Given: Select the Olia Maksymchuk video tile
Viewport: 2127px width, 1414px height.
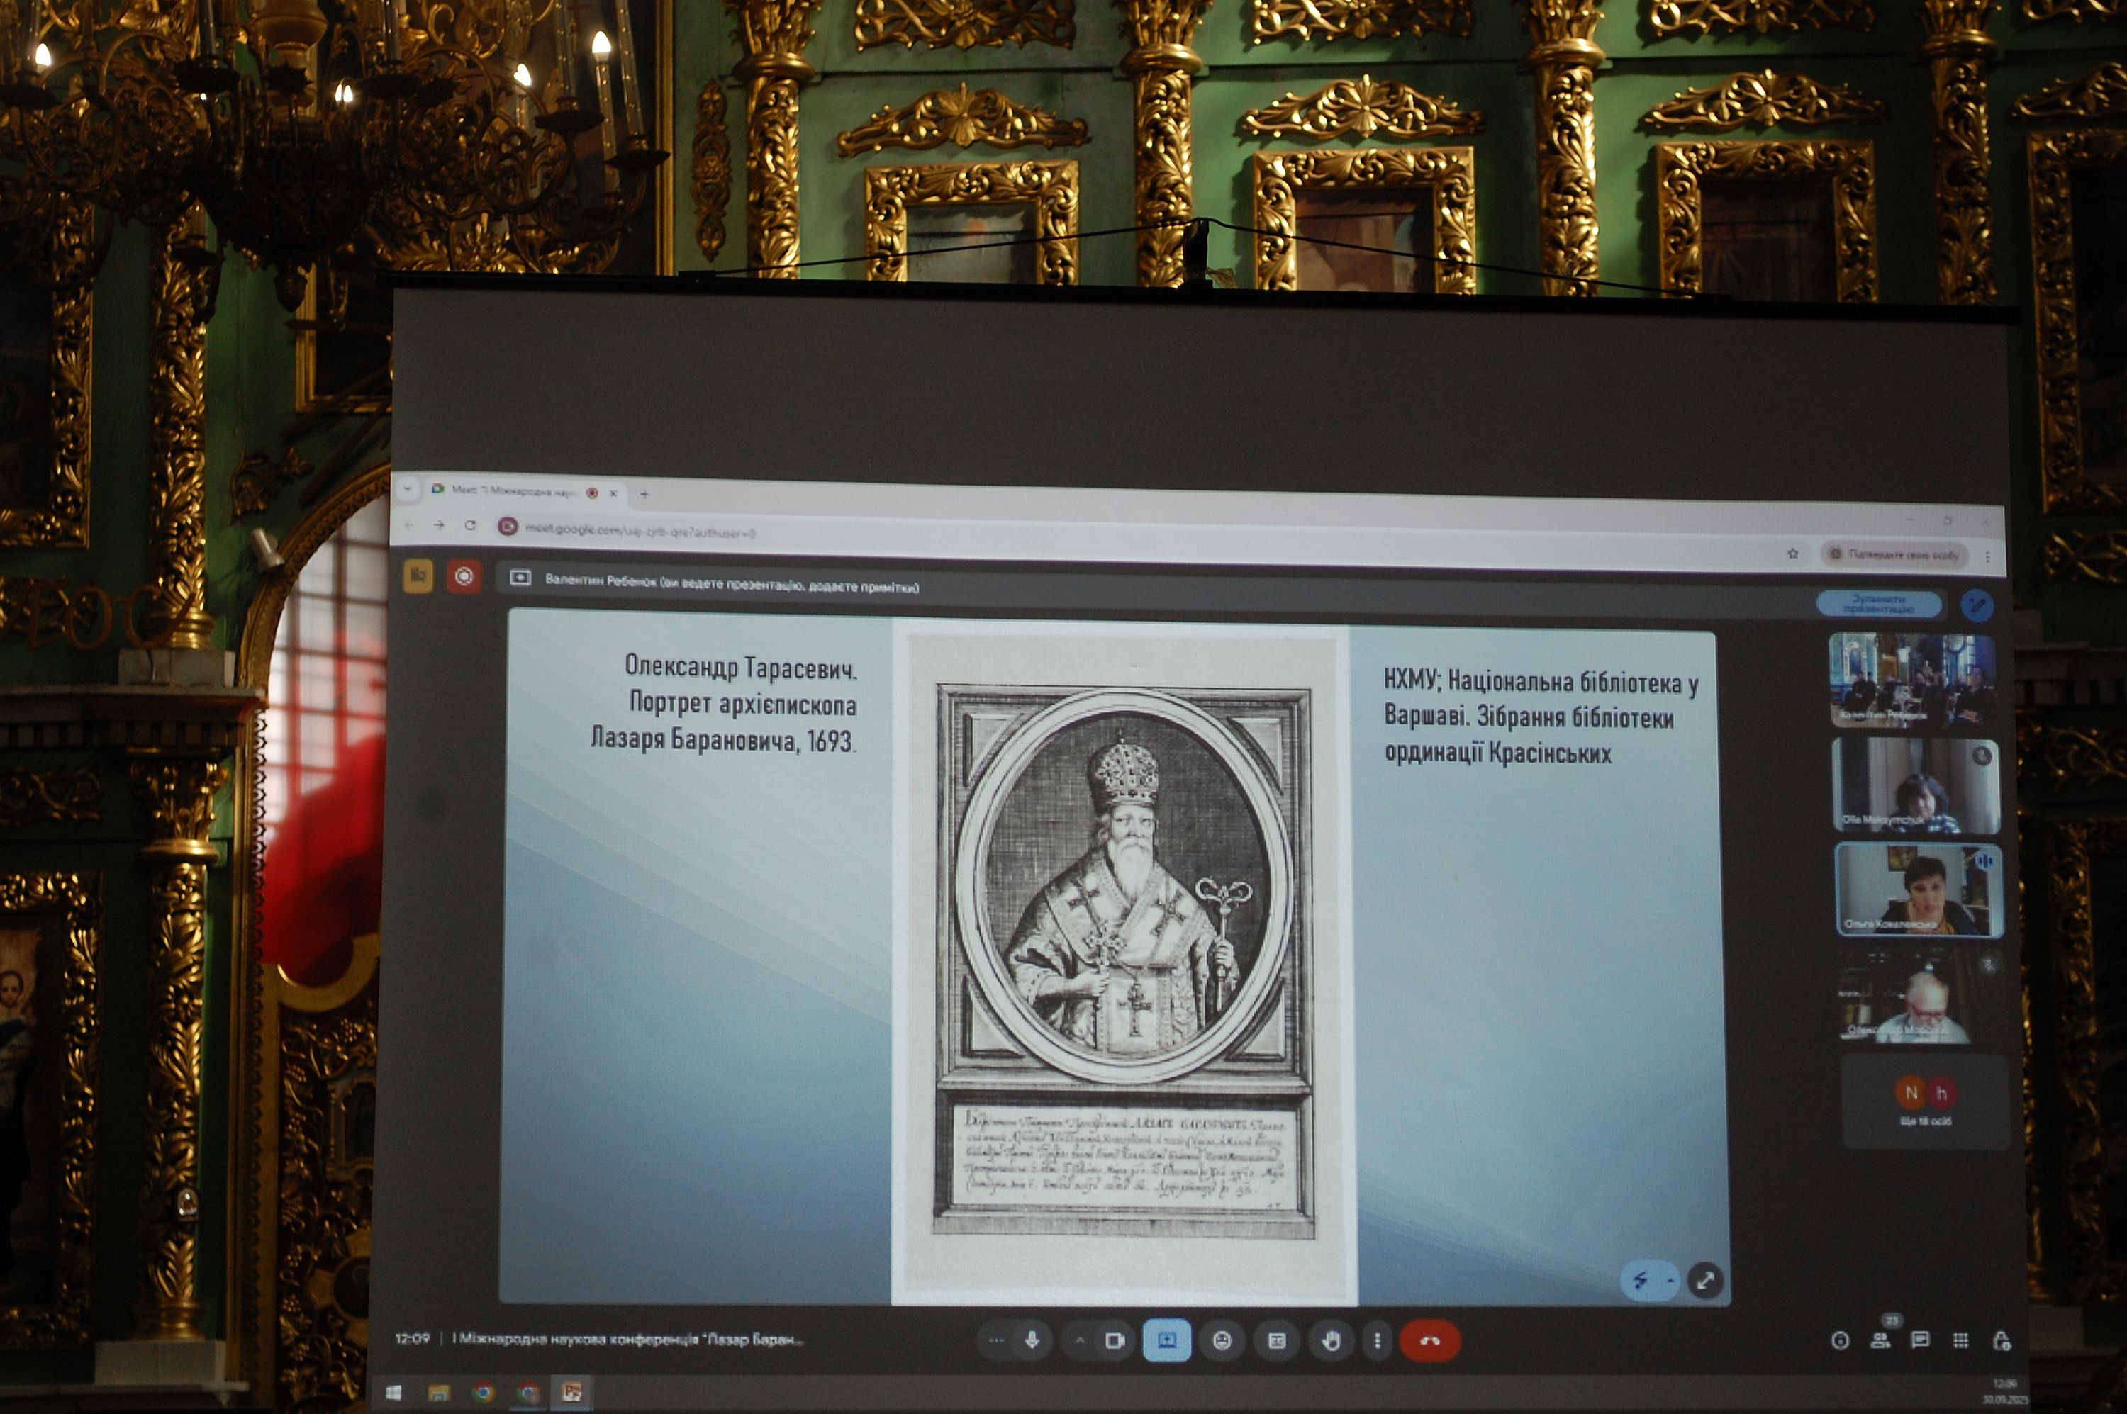Looking at the screenshot, I should point(1916,785).
